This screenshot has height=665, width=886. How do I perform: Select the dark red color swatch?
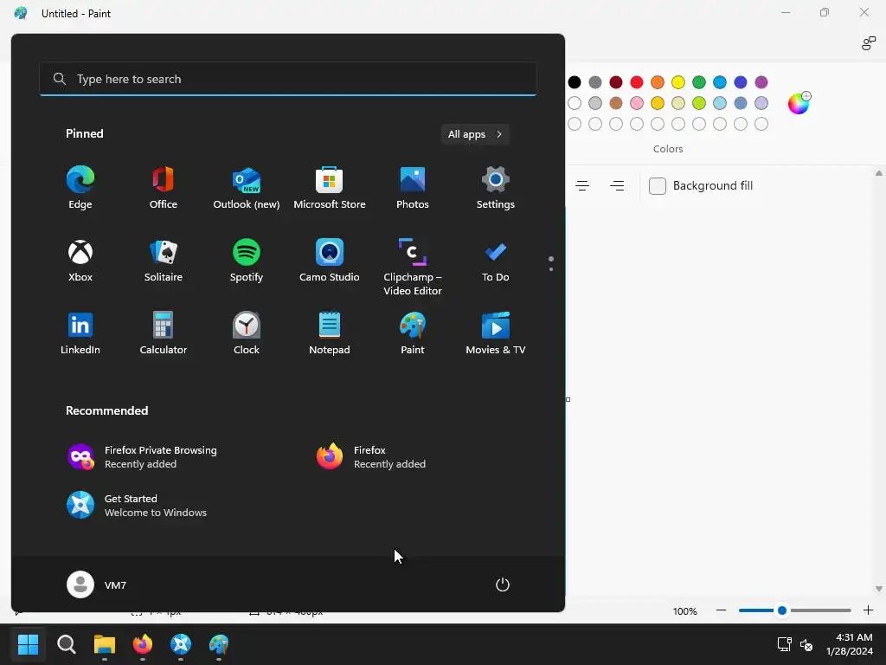[616, 82]
